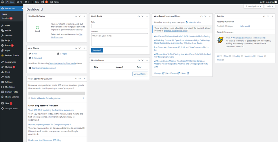Viewport: 278px width, 142px height.
Task: Open Appearance in the sidebar menu
Action: pos(10,62)
